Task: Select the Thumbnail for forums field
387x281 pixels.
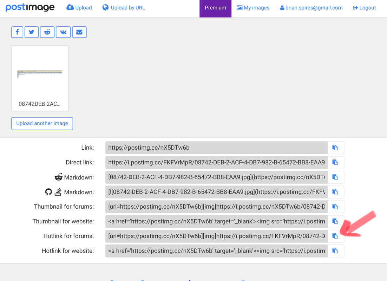Action: point(216,207)
